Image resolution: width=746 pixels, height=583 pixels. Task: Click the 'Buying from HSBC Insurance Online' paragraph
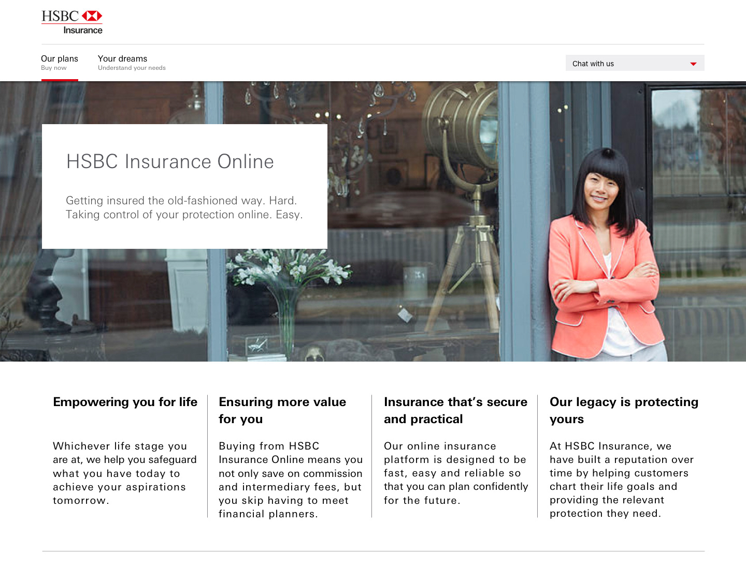[291, 480]
